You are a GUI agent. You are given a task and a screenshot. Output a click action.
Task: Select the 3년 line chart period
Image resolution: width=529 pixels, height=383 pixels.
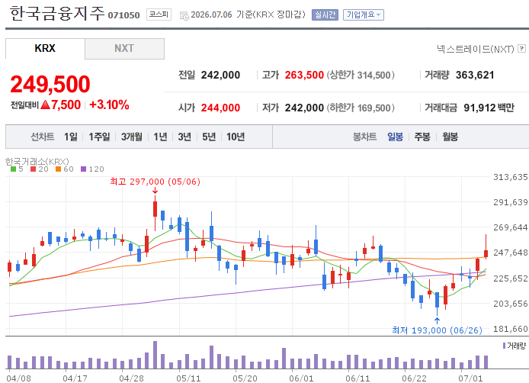184,137
